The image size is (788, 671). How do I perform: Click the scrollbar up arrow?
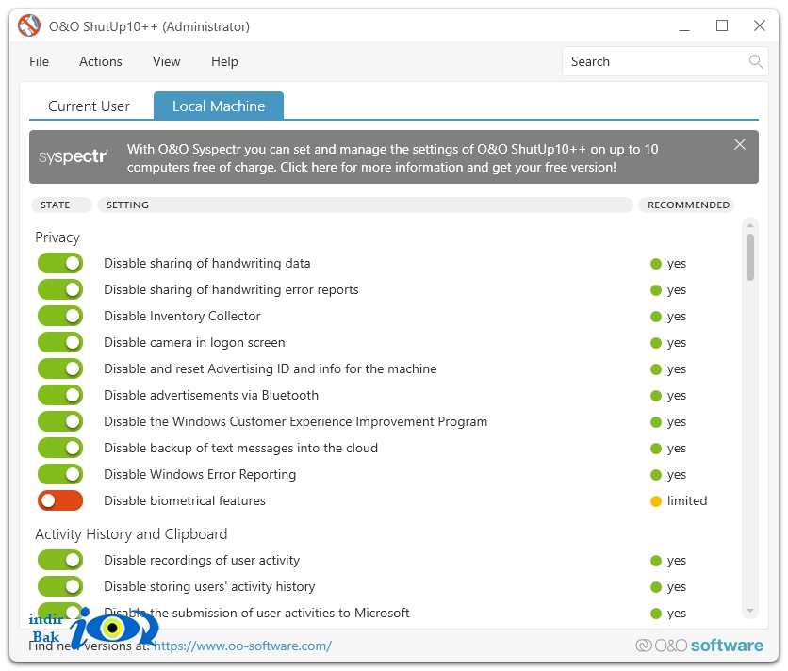[750, 225]
